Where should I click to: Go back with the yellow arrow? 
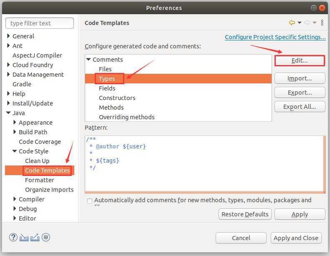[x=292, y=23]
